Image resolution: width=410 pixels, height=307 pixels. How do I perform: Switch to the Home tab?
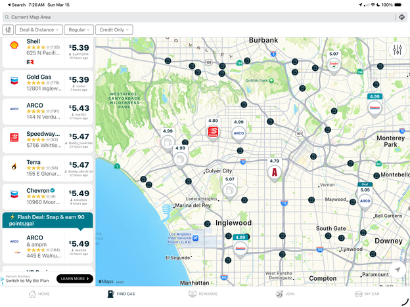coord(39,294)
